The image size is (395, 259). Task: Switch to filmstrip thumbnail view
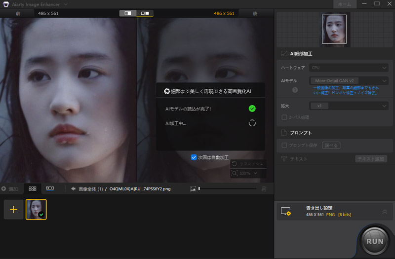tap(50, 188)
